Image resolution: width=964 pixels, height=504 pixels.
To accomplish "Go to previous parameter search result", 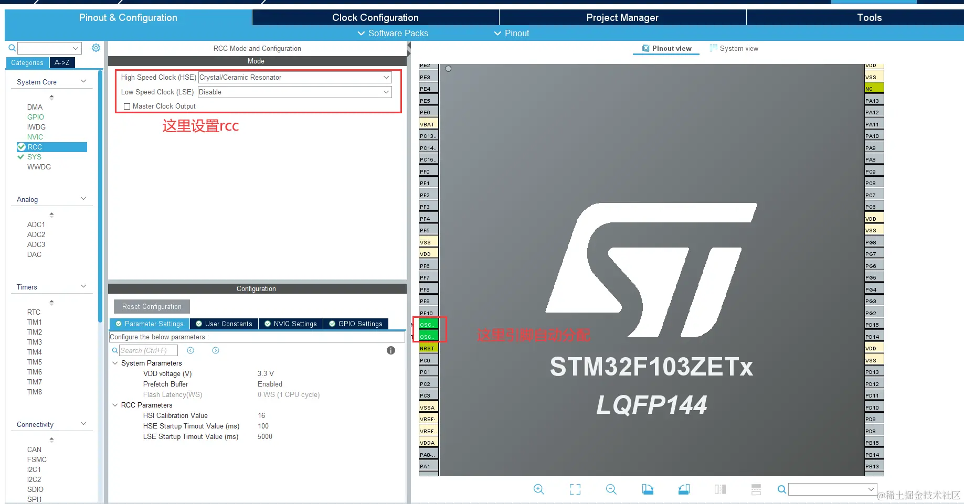I will tap(190, 350).
